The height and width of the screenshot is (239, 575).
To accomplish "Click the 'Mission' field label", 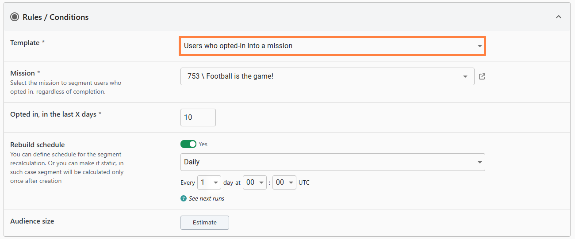I will tap(23, 73).
